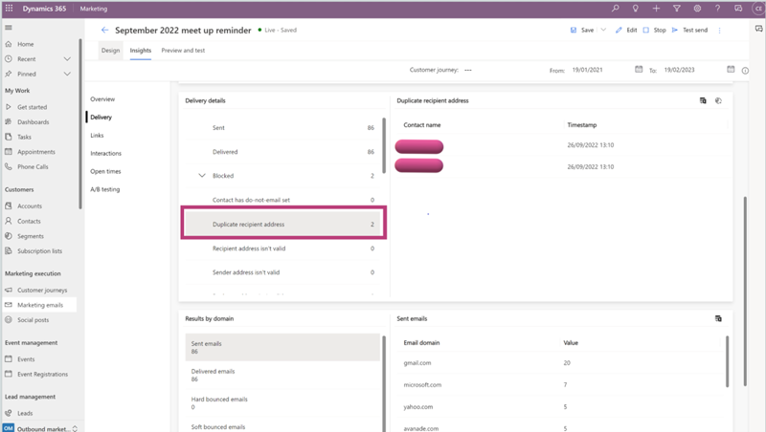Click the Test send button

688,31
